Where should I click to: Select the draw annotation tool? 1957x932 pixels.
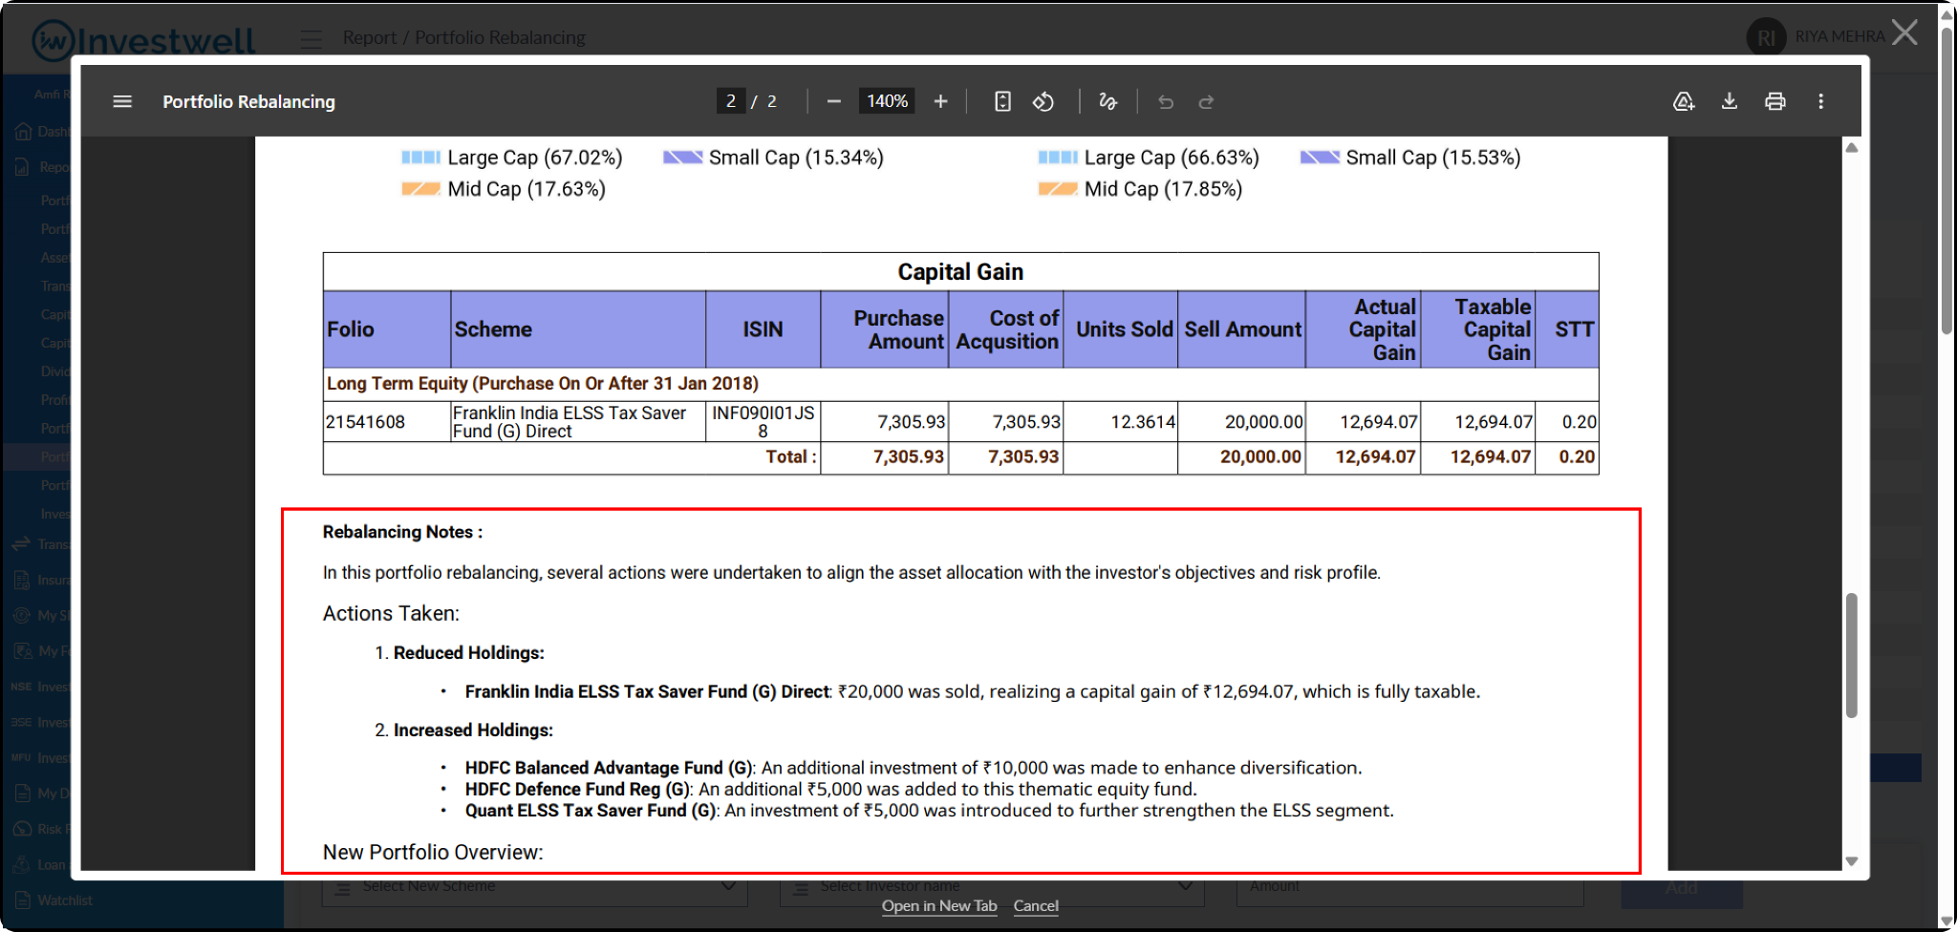pos(1108,101)
